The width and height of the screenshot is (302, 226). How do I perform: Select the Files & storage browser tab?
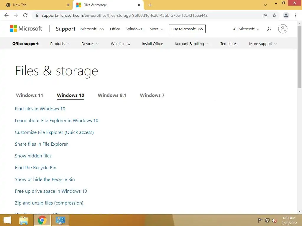click(108, 5)
